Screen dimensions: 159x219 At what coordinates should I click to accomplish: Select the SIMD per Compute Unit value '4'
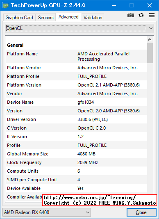[79, 180]
